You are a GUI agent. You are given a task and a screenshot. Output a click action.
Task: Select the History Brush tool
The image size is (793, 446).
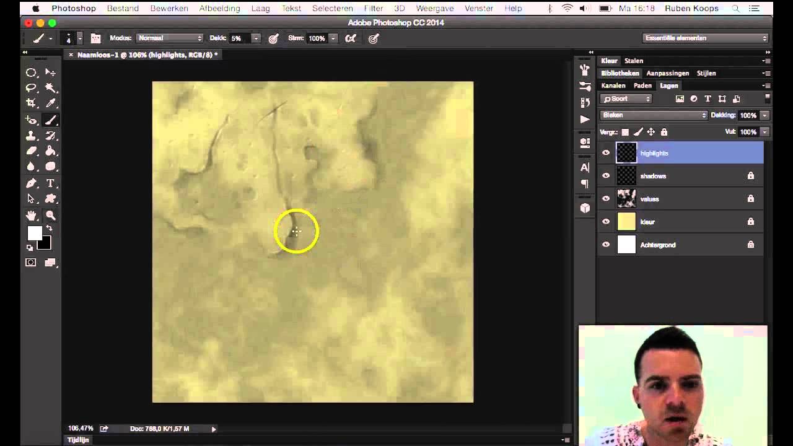(51, 136)
